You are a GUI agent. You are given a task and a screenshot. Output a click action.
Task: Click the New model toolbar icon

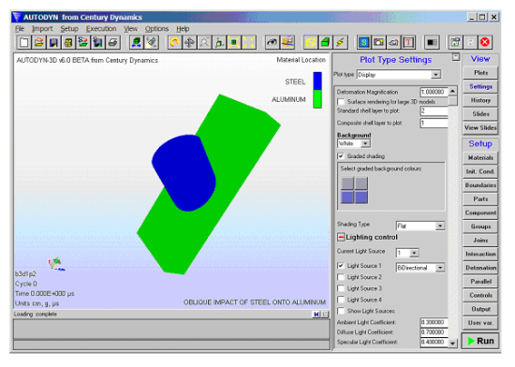24,42
